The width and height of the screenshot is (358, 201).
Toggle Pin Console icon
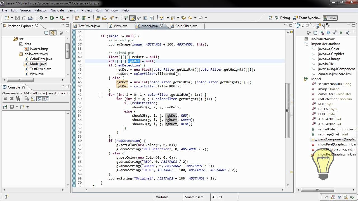[5, 107]
